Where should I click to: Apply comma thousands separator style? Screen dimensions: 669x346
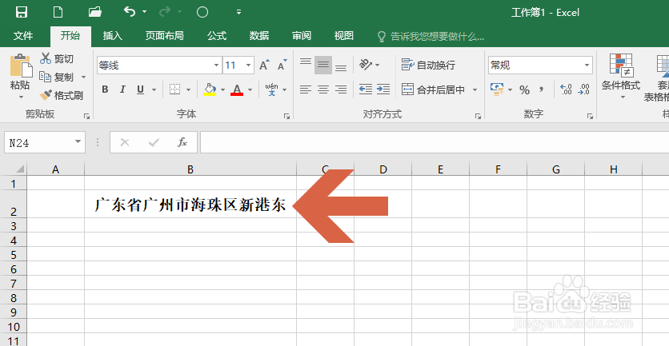point(542,89)
